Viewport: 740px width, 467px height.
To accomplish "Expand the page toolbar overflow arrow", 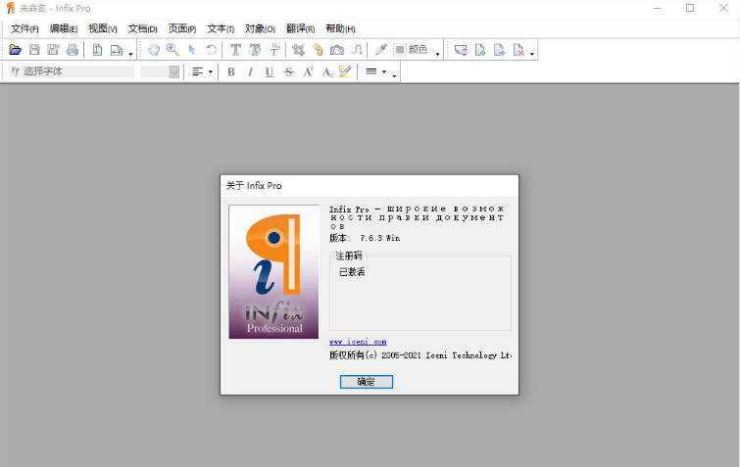I will [x=532, y=53].
